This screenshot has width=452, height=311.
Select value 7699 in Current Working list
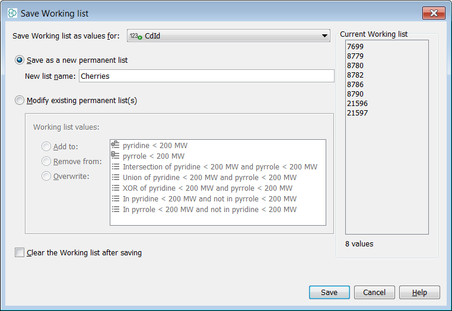coord(355,46)
